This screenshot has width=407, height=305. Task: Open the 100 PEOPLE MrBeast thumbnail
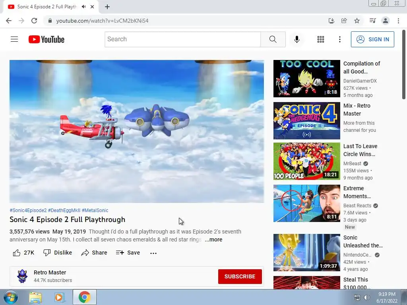[x=306, y=161]
